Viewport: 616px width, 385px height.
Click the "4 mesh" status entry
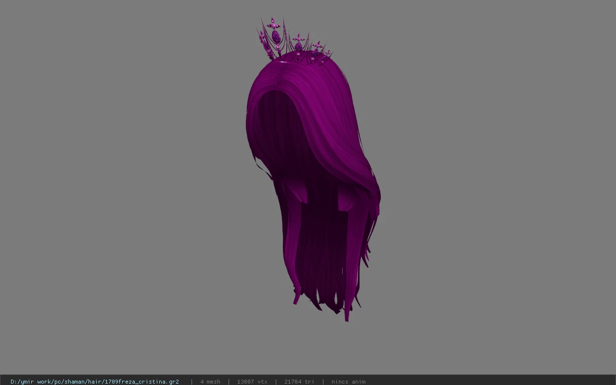pyautogui.click(x=210, y=382)
